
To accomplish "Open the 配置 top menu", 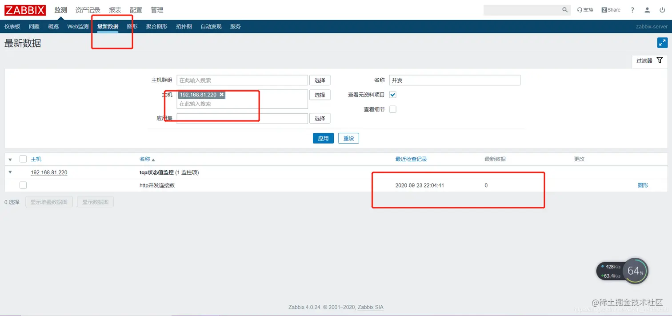I will tap(136, 10).
